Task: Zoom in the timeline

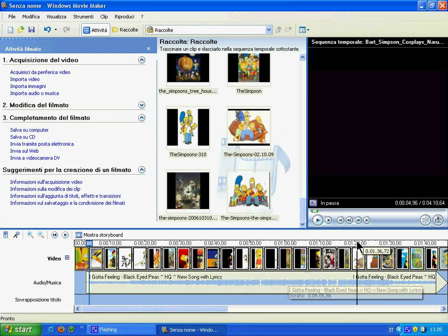Action: coord(30,235)
